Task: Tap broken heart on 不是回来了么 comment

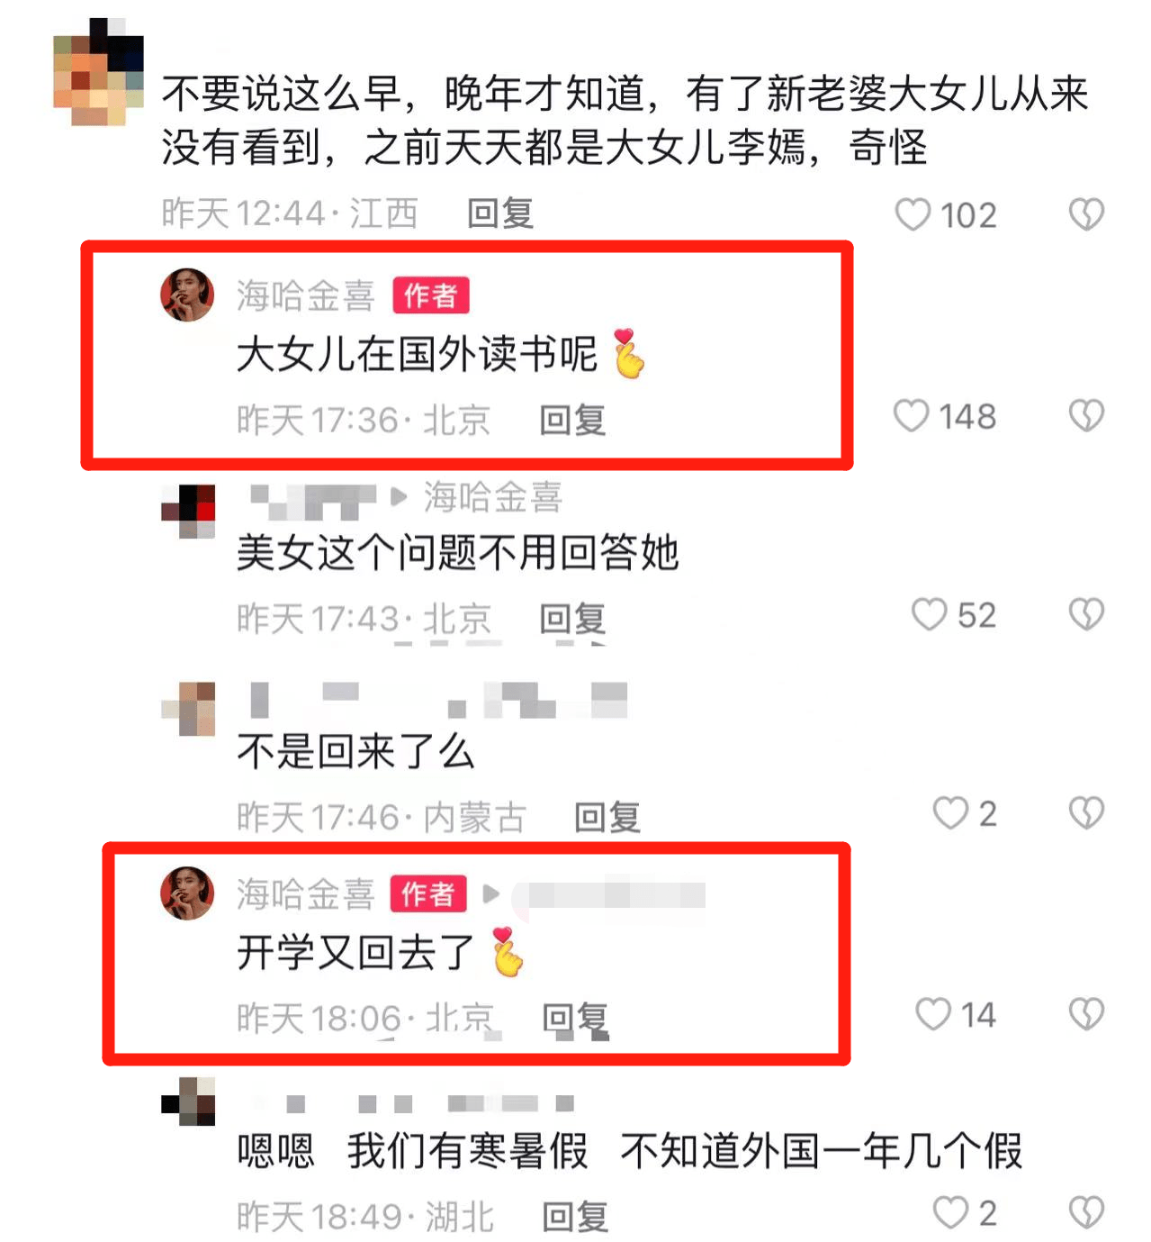Action: point(1086,813)
